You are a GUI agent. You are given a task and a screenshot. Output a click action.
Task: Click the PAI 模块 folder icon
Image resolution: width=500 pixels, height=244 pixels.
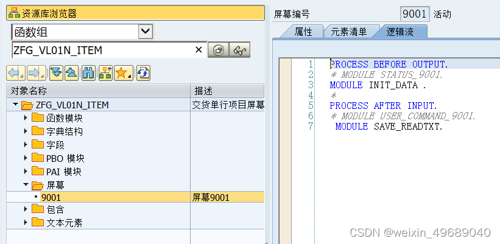click(x=38, y=172)
